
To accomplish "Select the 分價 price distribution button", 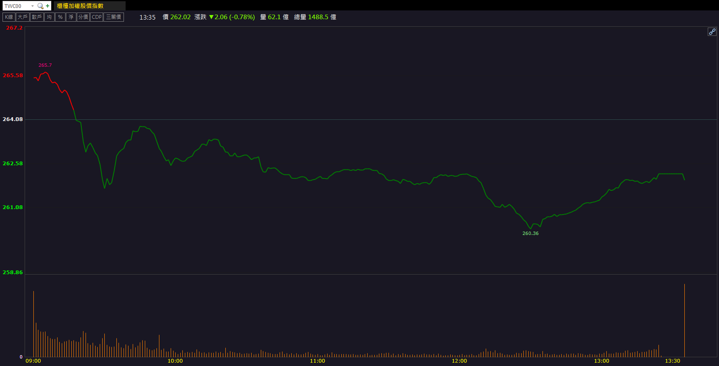I will (x=83, y=17).
